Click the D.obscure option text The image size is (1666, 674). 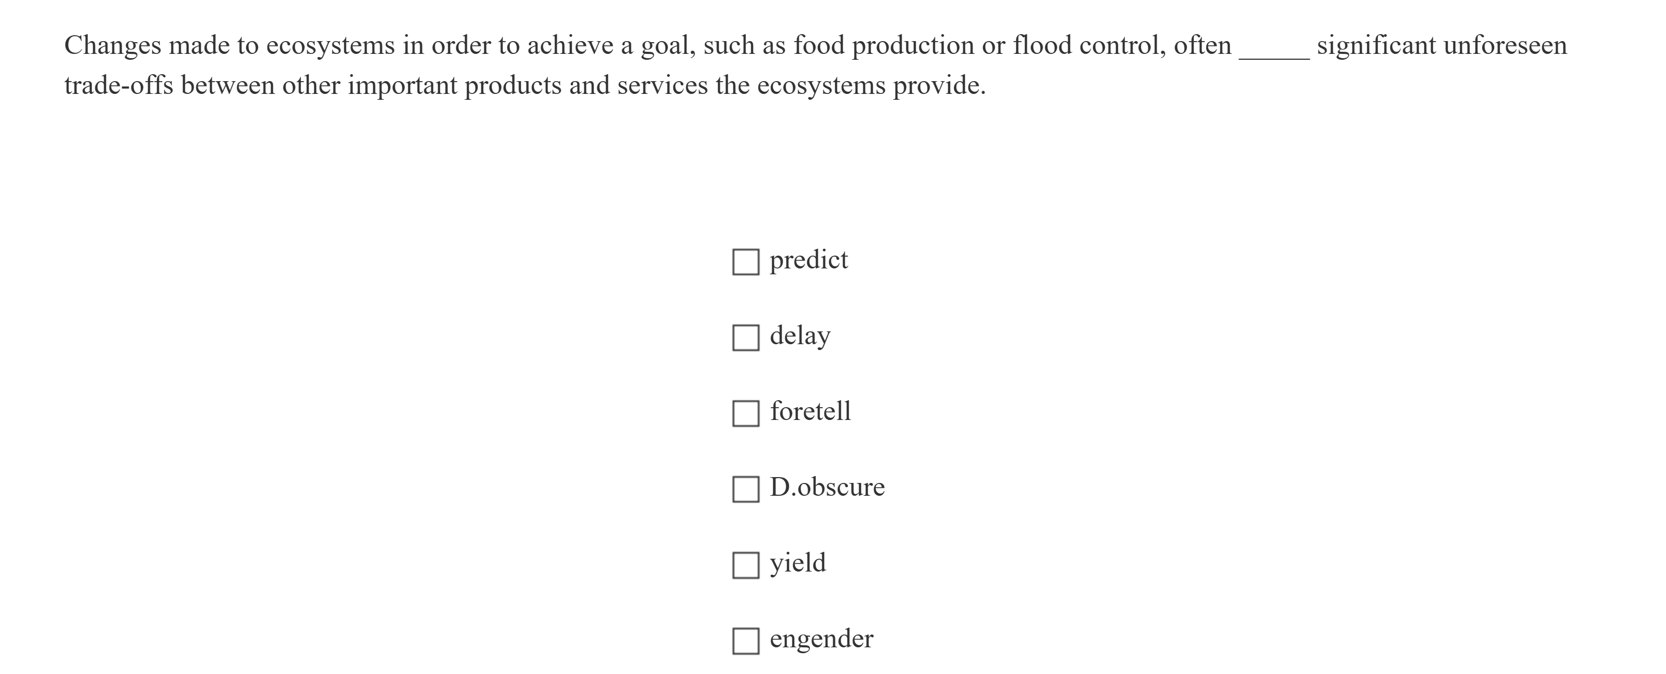(x=827, y=487)
